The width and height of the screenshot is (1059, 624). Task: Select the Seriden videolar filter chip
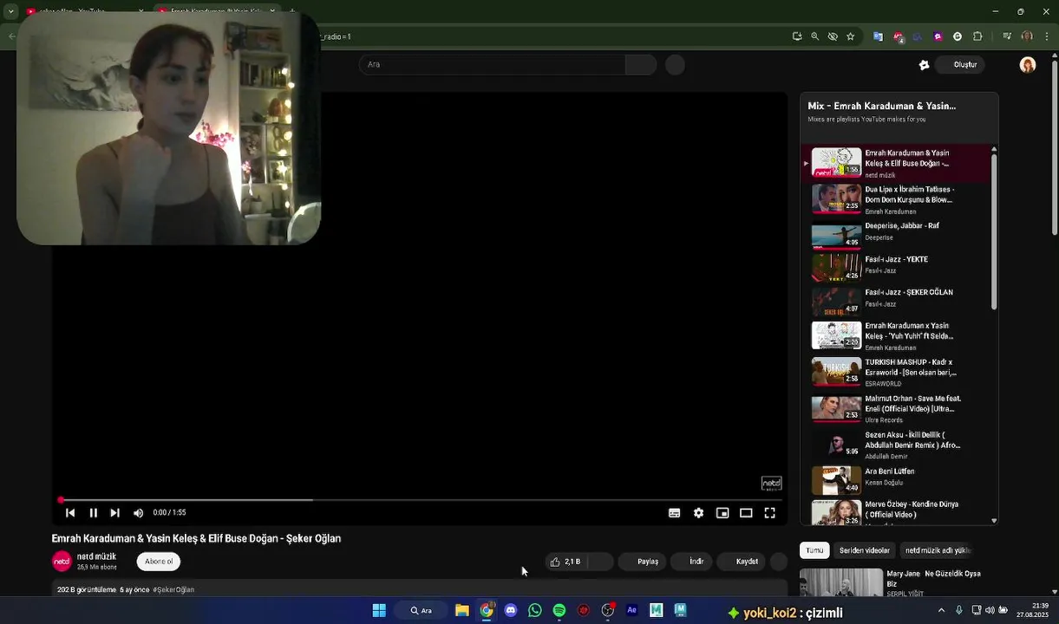[x=864, y=550]
